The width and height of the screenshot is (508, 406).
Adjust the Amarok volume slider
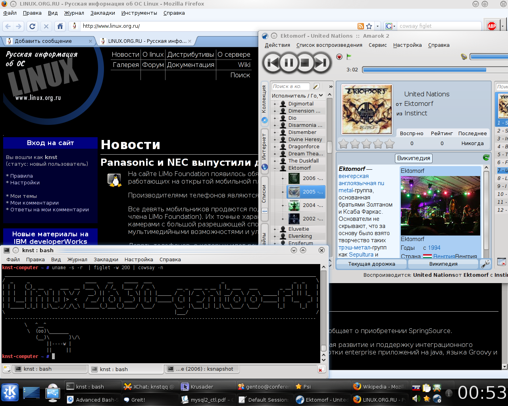(x=489, y=57)
